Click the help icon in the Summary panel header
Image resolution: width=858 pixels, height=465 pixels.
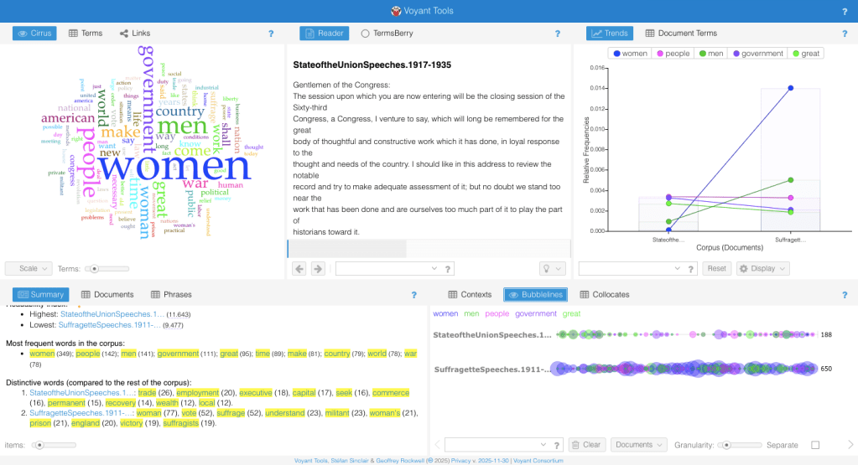(413, 295)
